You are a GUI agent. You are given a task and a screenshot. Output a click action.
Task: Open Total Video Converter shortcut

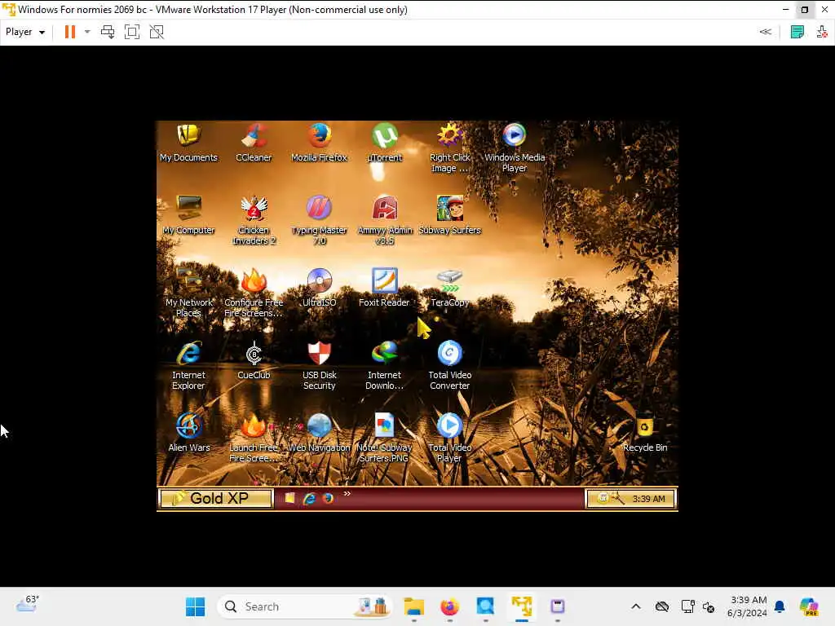point(450,365)
